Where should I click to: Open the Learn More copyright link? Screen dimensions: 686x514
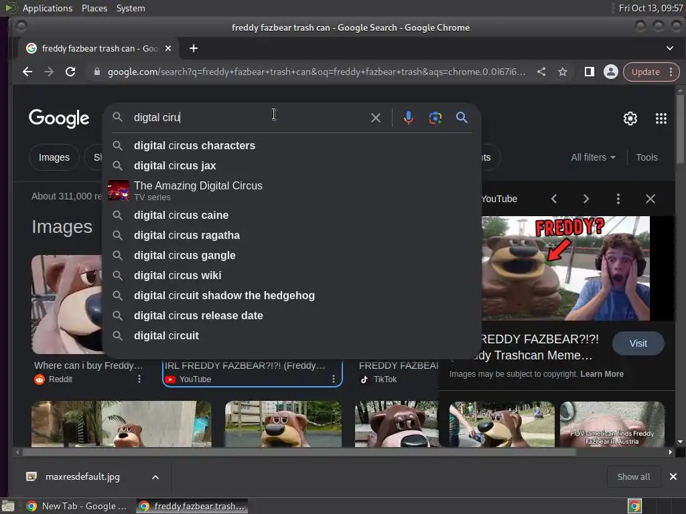[x=602, y=374]
